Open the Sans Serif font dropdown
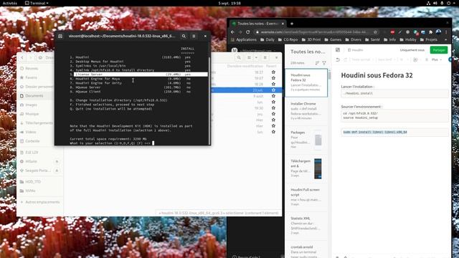Viewport: 459px width, 258px height. (x=387, y=59)
